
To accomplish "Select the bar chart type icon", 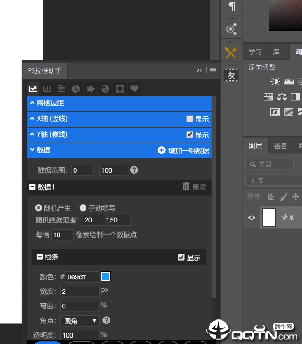I will [47, 89].
